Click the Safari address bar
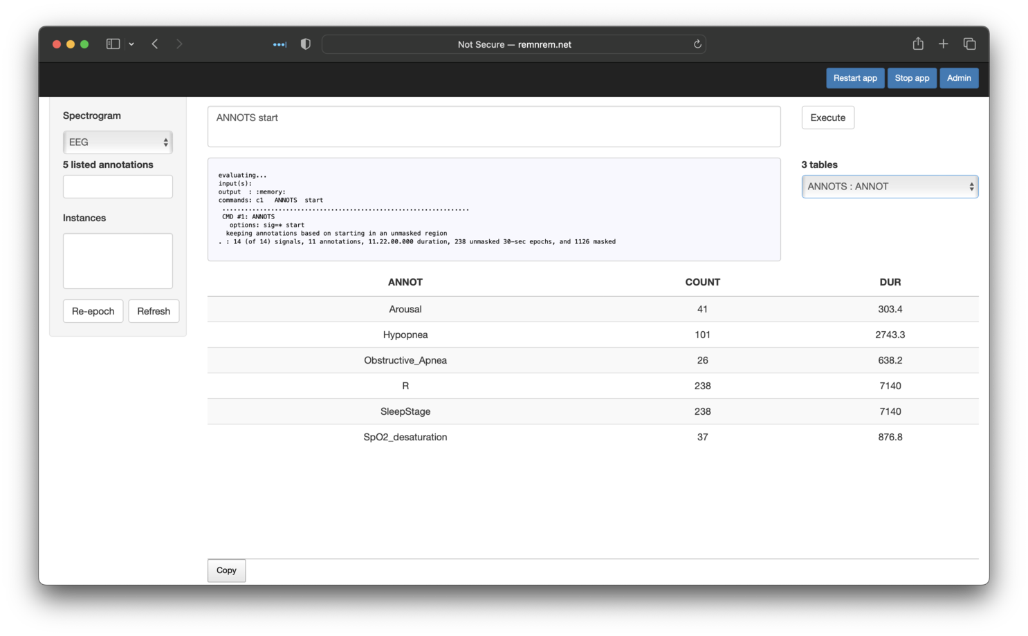Image resolution: width=1028 pixels, height=636 pixels. tap(514, 44)
